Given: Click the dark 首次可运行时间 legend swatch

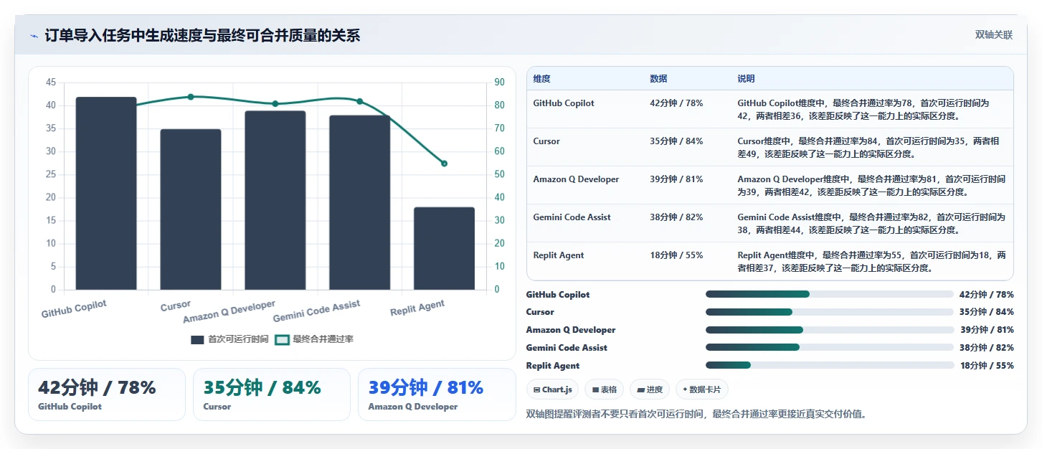Looking at the screenshot, I should tap(197, 340).
